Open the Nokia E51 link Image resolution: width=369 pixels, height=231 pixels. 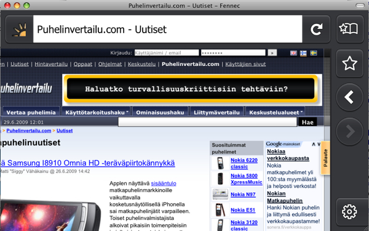pos(243,210)
